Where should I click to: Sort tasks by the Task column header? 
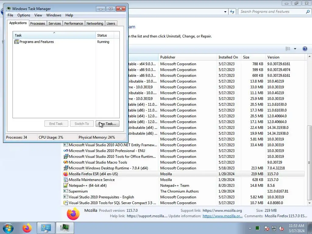pos(54,35)
